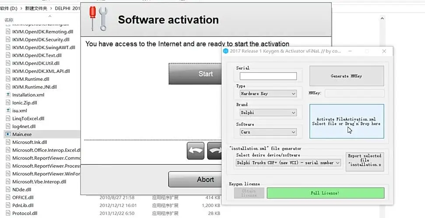Viewport: 425px width, 218px height.
Task: Select OFFICE.dll file
Action: coord(23,197)
